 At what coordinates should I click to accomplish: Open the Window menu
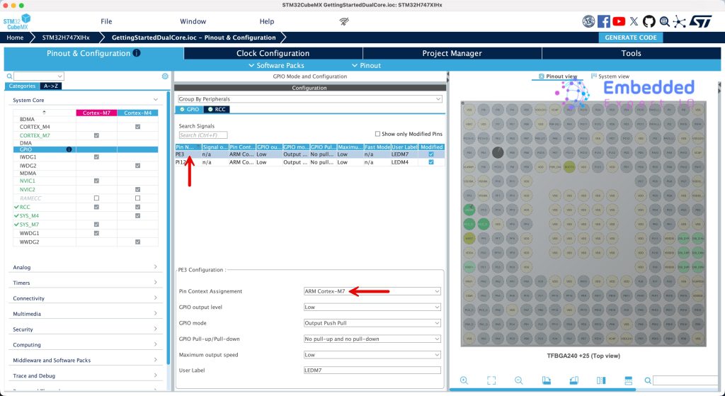click(193, 21)
